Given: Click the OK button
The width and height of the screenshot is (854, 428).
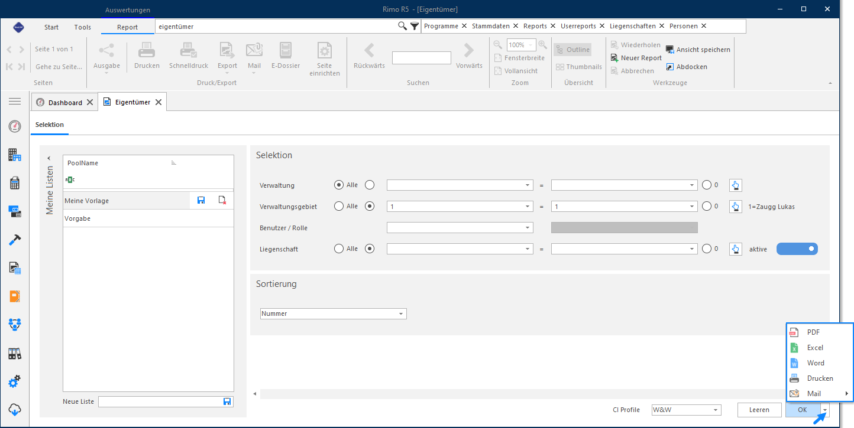Looking at the screenshot, I should click(803, 410).
